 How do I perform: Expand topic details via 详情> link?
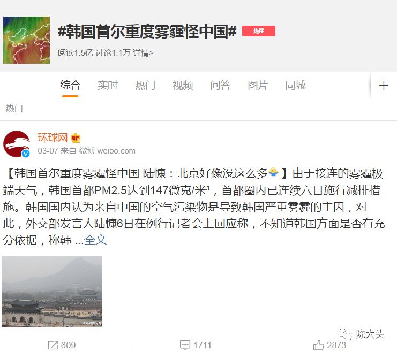point(143,53)
